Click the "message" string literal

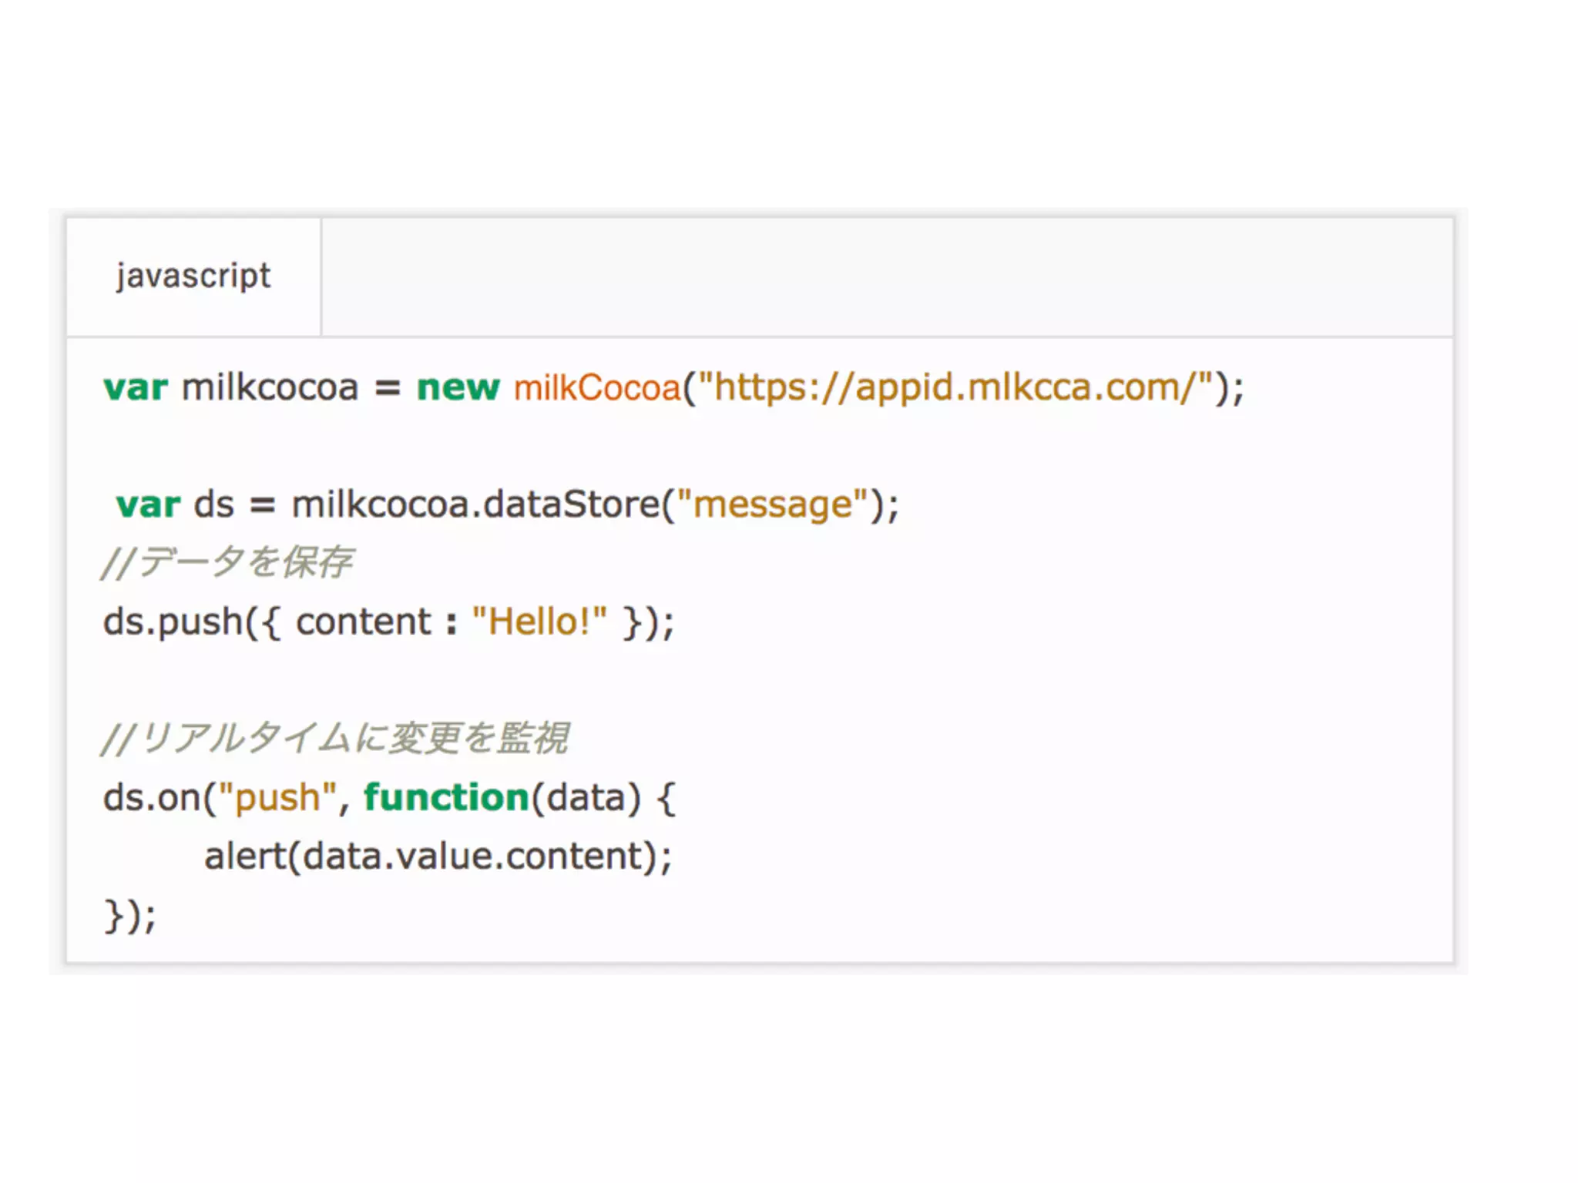(x=772, y=505)
